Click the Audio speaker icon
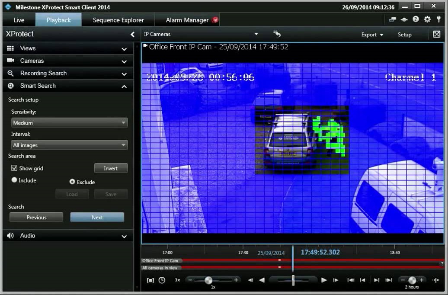Image resolution: width=448 pixels, height=295 pixels. click(x=10, y=236)
